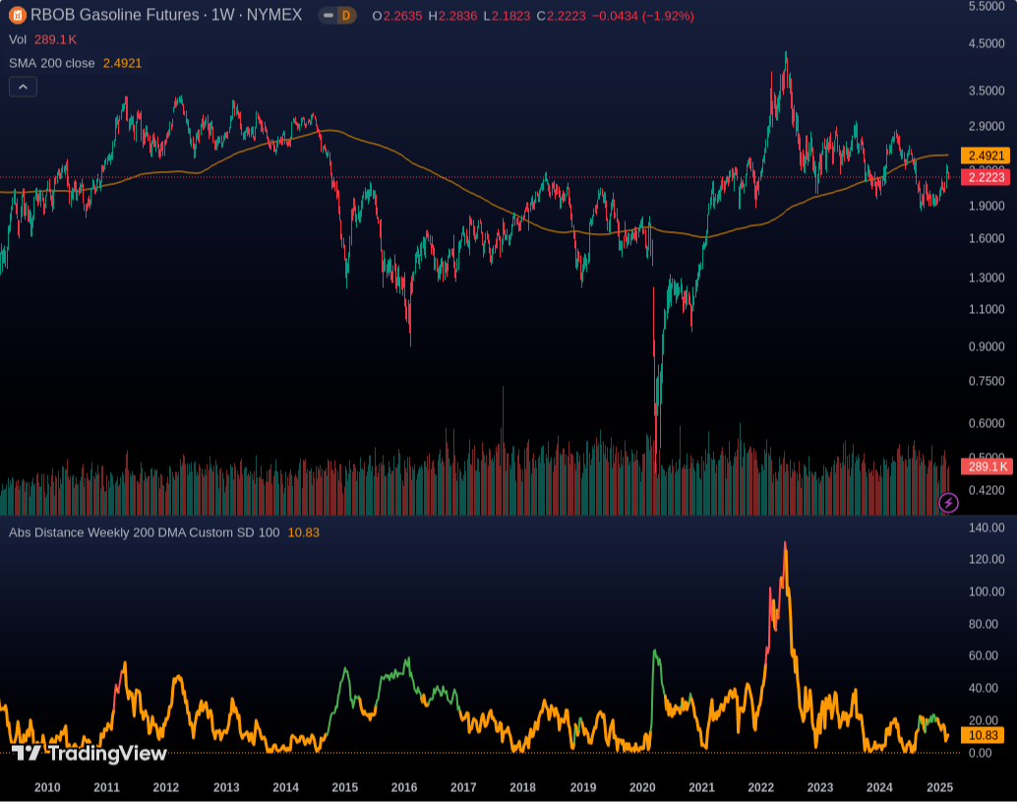Image resolution: width=1017 pixels, height=802 pixels.
Task: Click the 2021 label on time axis
Action: 702,787
